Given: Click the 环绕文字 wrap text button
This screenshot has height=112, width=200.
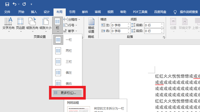Looking at the screenshot, I should point(185,25).
